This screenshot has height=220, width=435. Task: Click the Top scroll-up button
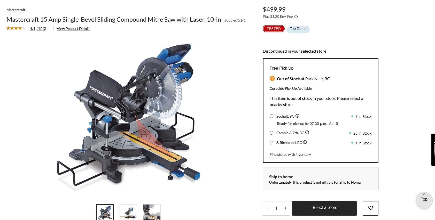[x=424, y=200]
